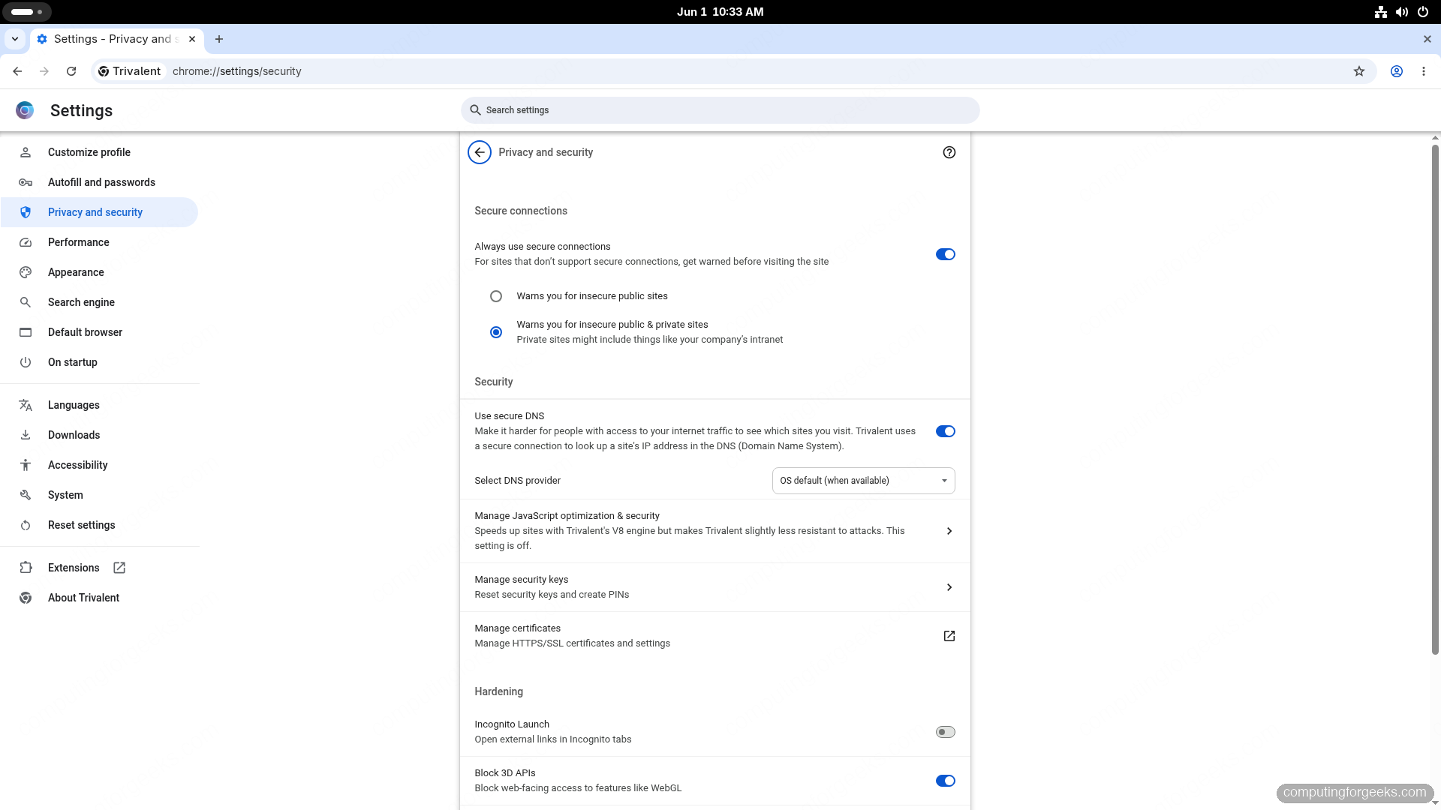Click the browser back arrow icon
Screen dimensions: 1441x810
point(17,71)
